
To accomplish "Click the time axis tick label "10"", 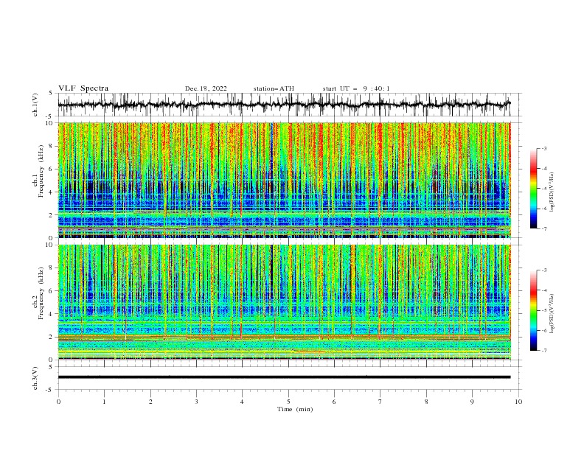I will 518,402.
